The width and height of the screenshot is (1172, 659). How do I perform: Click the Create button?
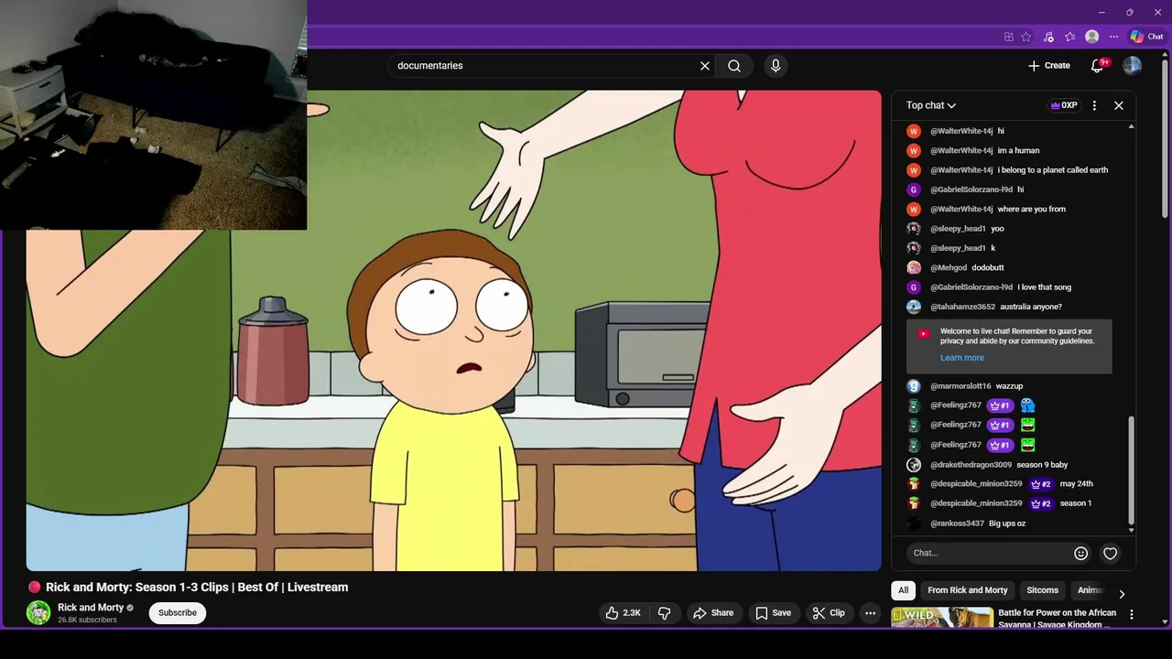point(1048,66)
